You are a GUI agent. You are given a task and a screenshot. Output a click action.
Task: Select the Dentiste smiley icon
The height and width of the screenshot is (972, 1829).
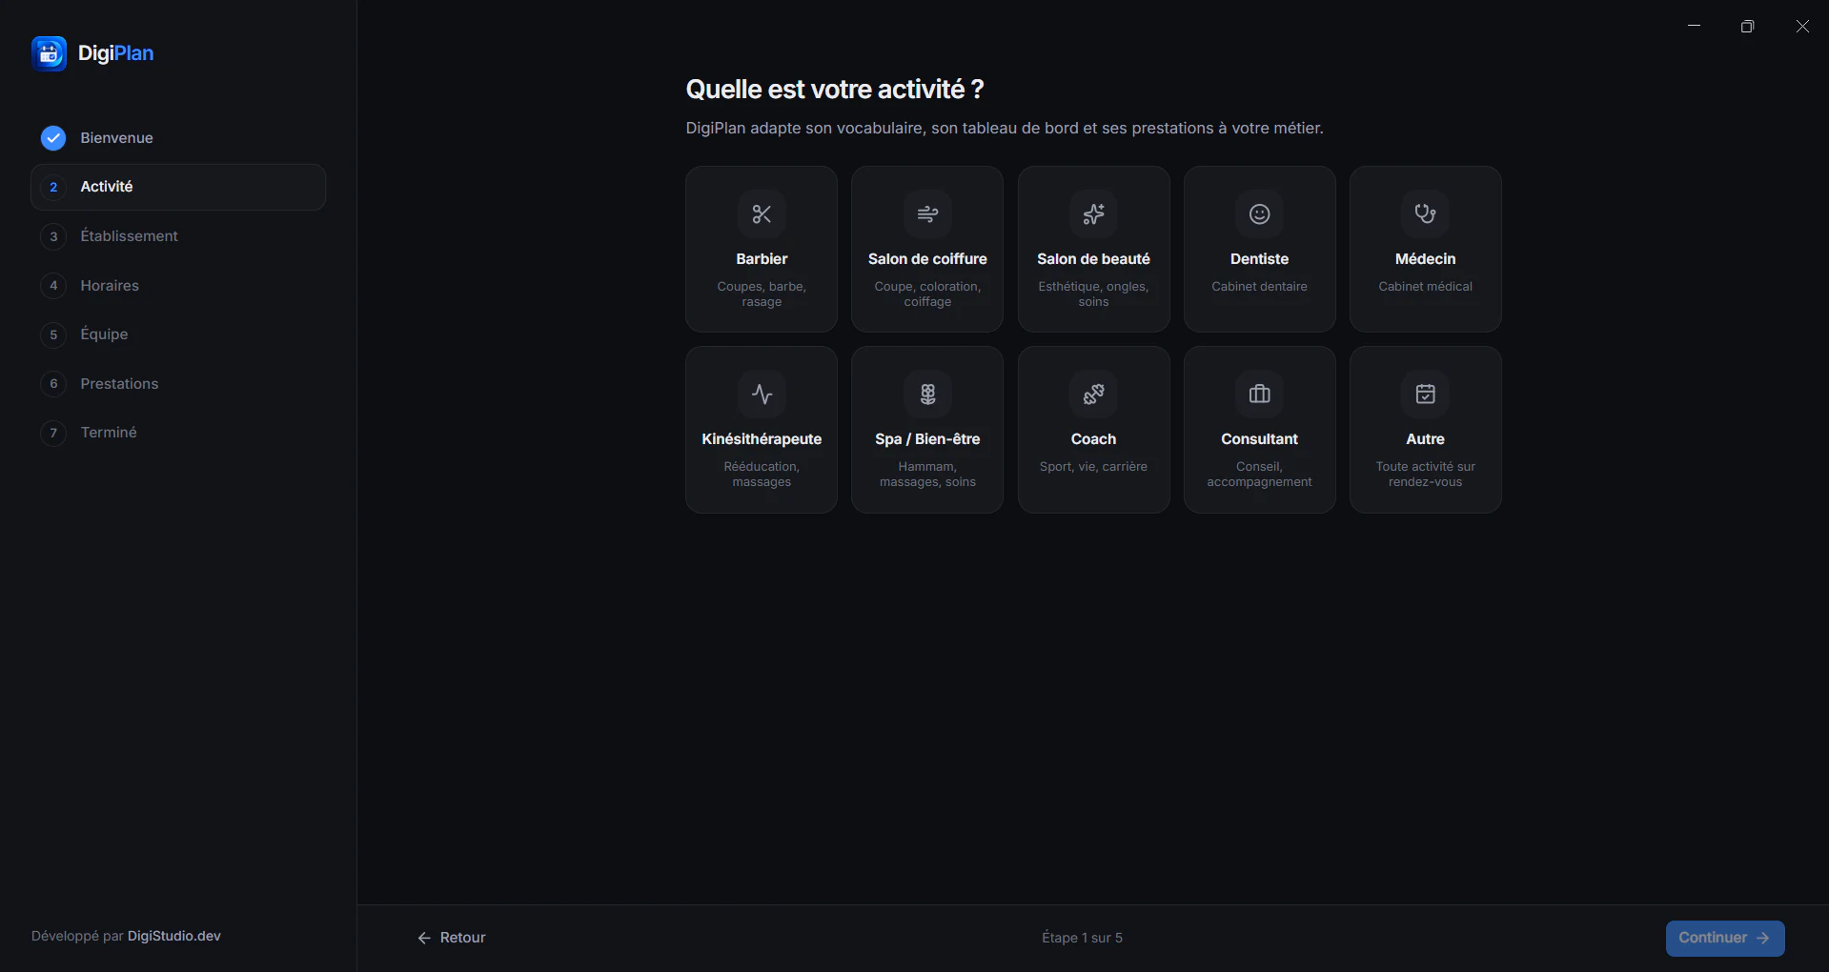(1259, 214)
